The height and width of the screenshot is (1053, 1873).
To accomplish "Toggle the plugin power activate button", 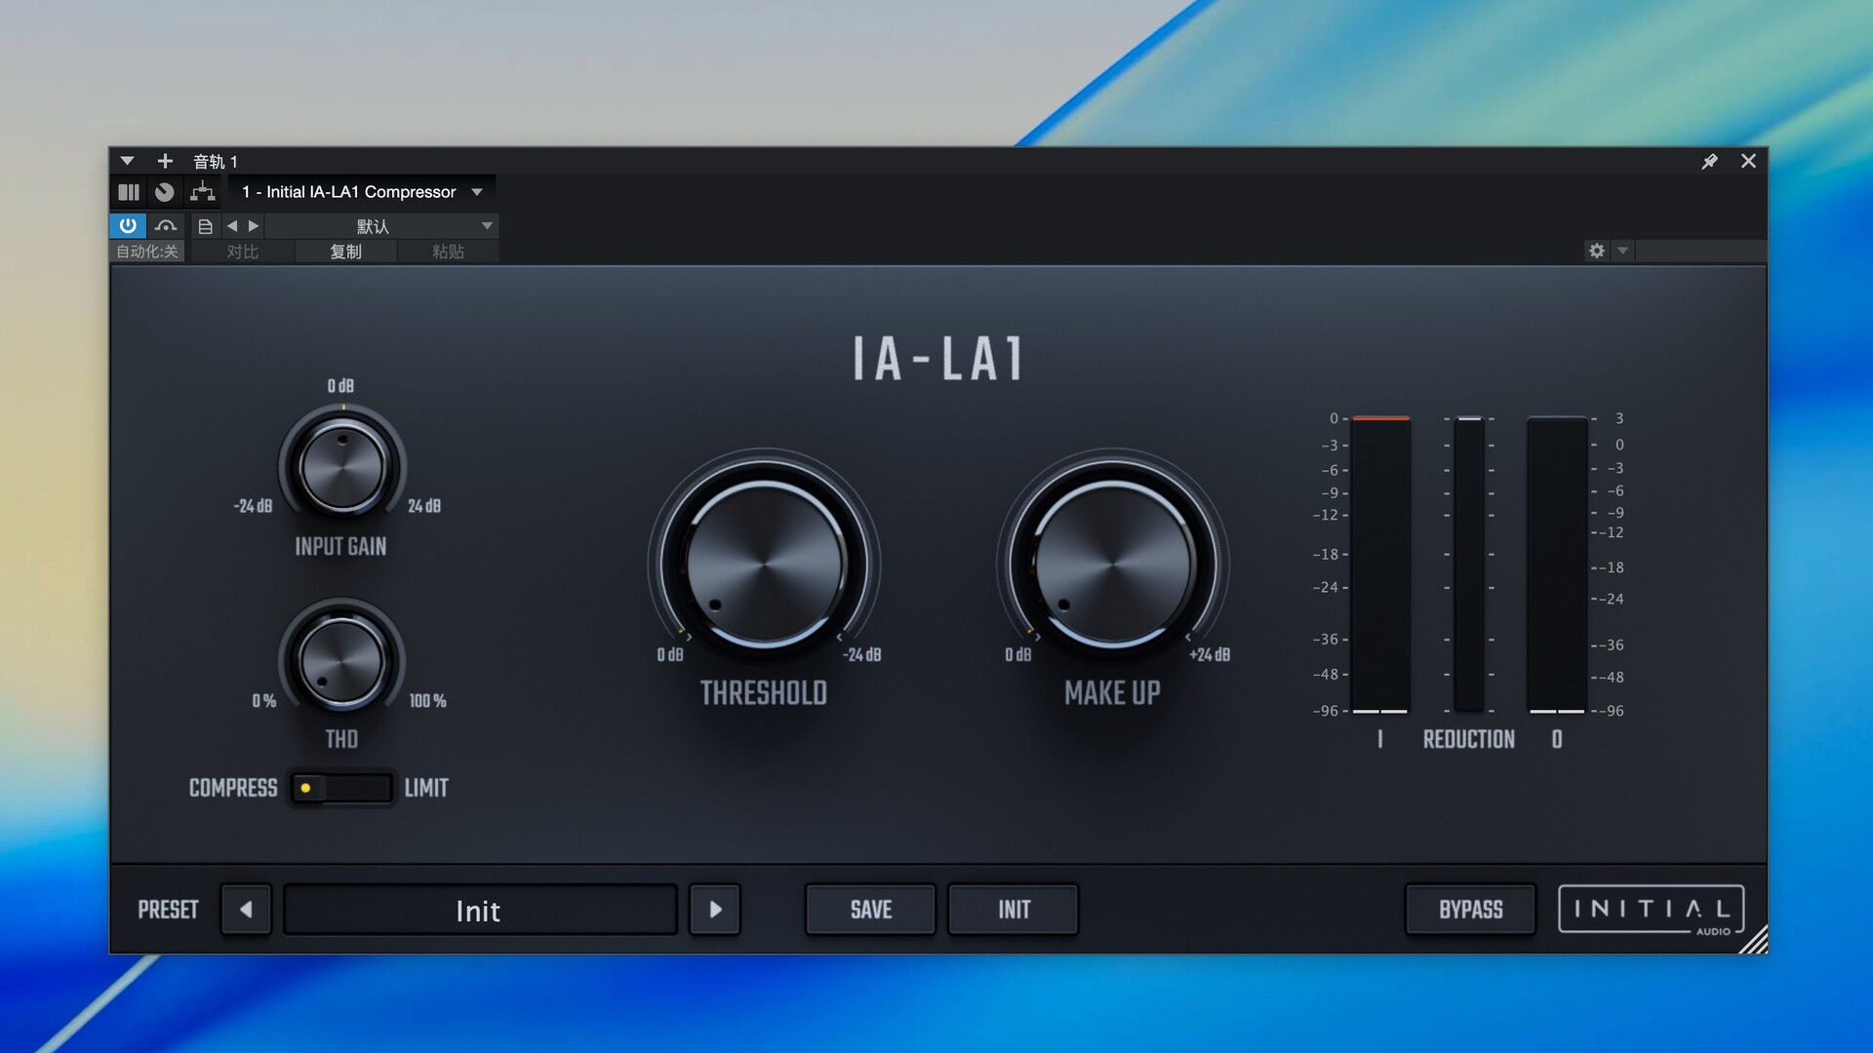I will tap(128, 226).
